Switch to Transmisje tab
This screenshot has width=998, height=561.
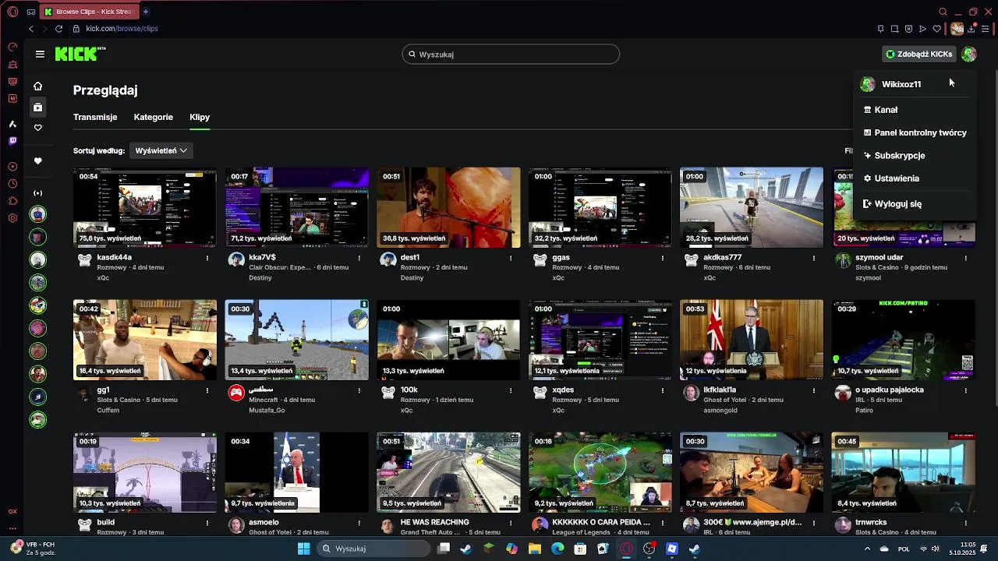coord(95,117)
